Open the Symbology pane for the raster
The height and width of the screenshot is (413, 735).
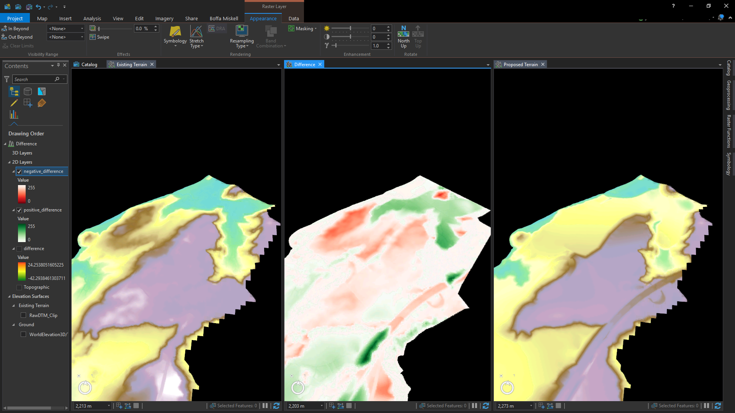pos(175,36)
